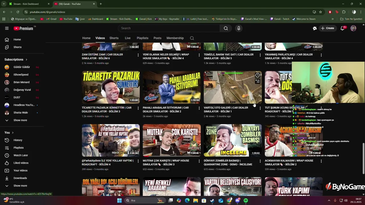This screenshot has height=205, width=365.
Task: Click the search magnifier button
Action: pos(226,28)
